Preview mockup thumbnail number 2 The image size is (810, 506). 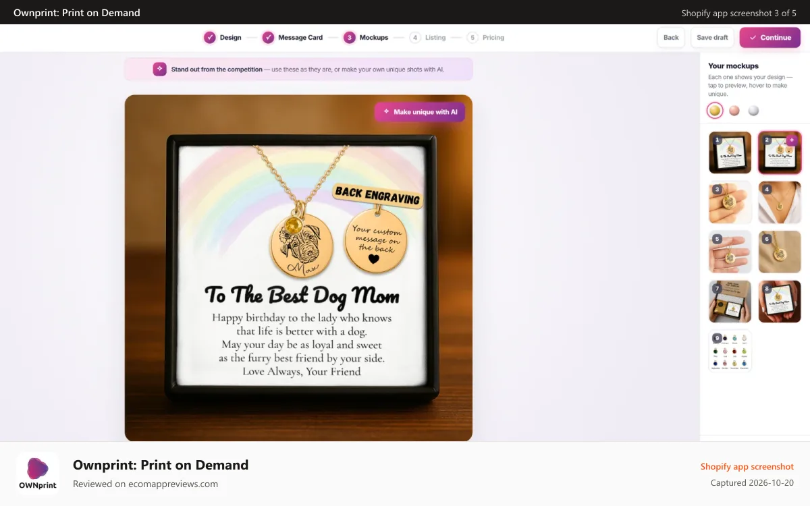tap(780, 152)
